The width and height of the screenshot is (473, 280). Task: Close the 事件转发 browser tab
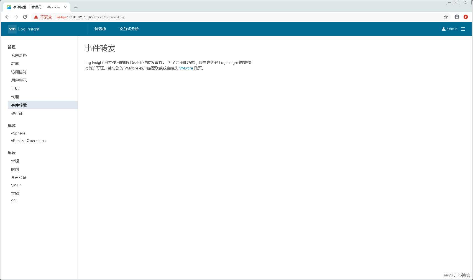point(65,7)
